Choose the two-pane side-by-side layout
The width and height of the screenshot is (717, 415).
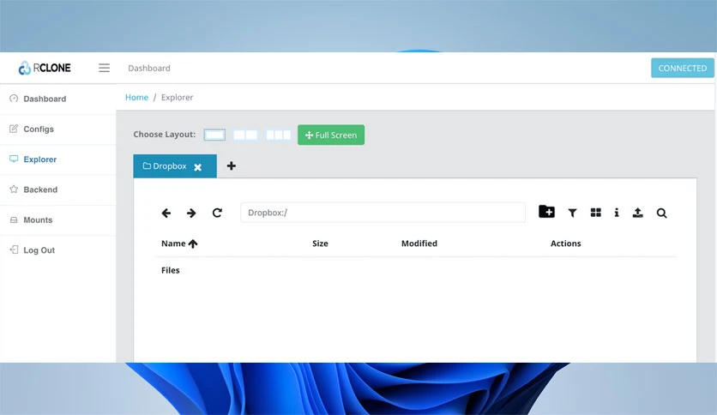[245, 135]
